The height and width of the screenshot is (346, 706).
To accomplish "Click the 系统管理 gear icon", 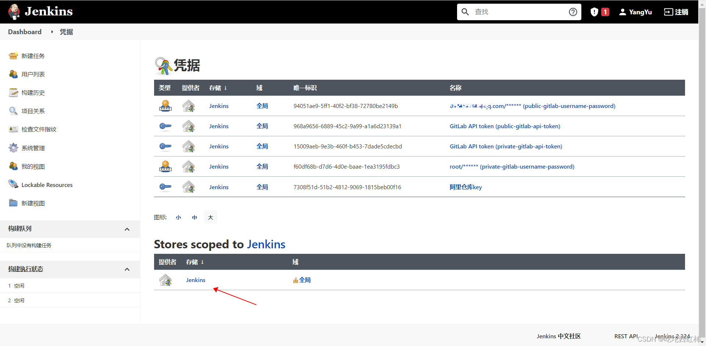I will click(13, 148).
